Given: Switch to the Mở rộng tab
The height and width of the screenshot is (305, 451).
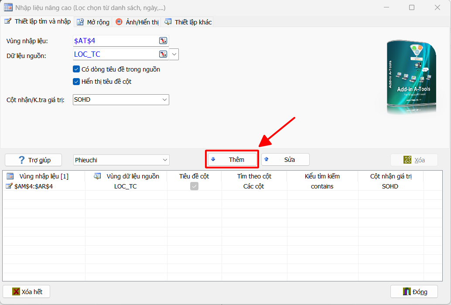Looking at the screenshot, I should point(93,22).
